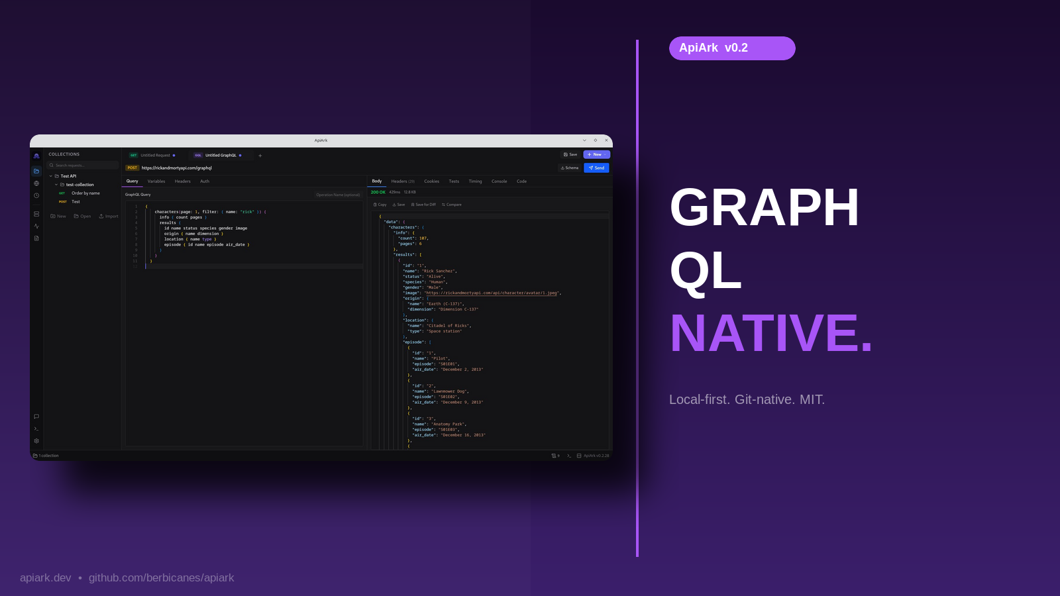Screen dimensions: 1060x596
Task: Open the mock servers stack sidebar icon
Action: point(36,214)
